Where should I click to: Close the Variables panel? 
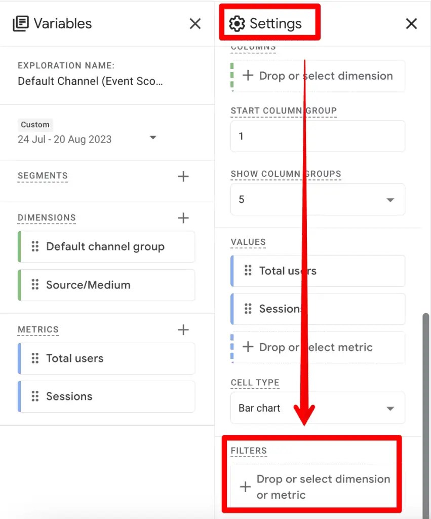click(195, 24)
